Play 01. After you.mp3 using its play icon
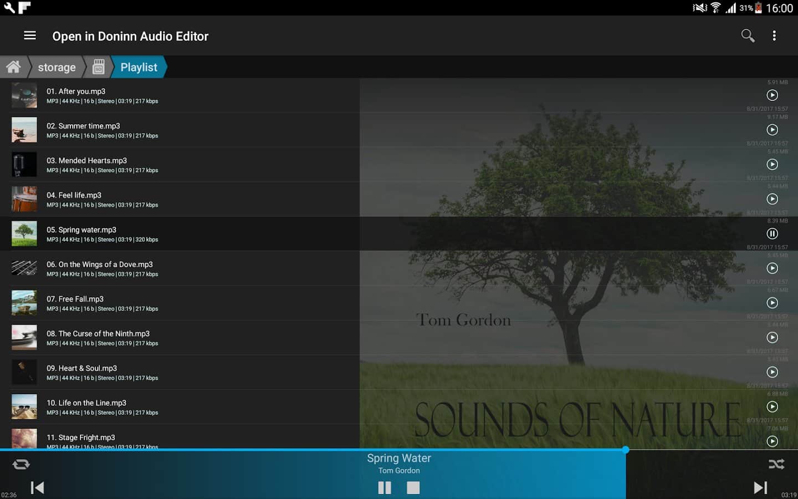 click(772, 95)
